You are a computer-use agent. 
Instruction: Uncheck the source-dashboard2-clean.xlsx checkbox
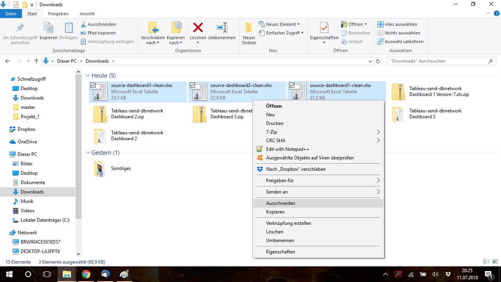pyautogui.click(x=192, y=85)
